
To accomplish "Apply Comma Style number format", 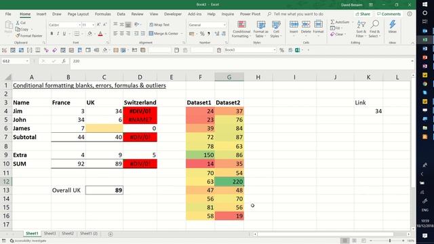I will pyautogui.click(x=209, y=34).
